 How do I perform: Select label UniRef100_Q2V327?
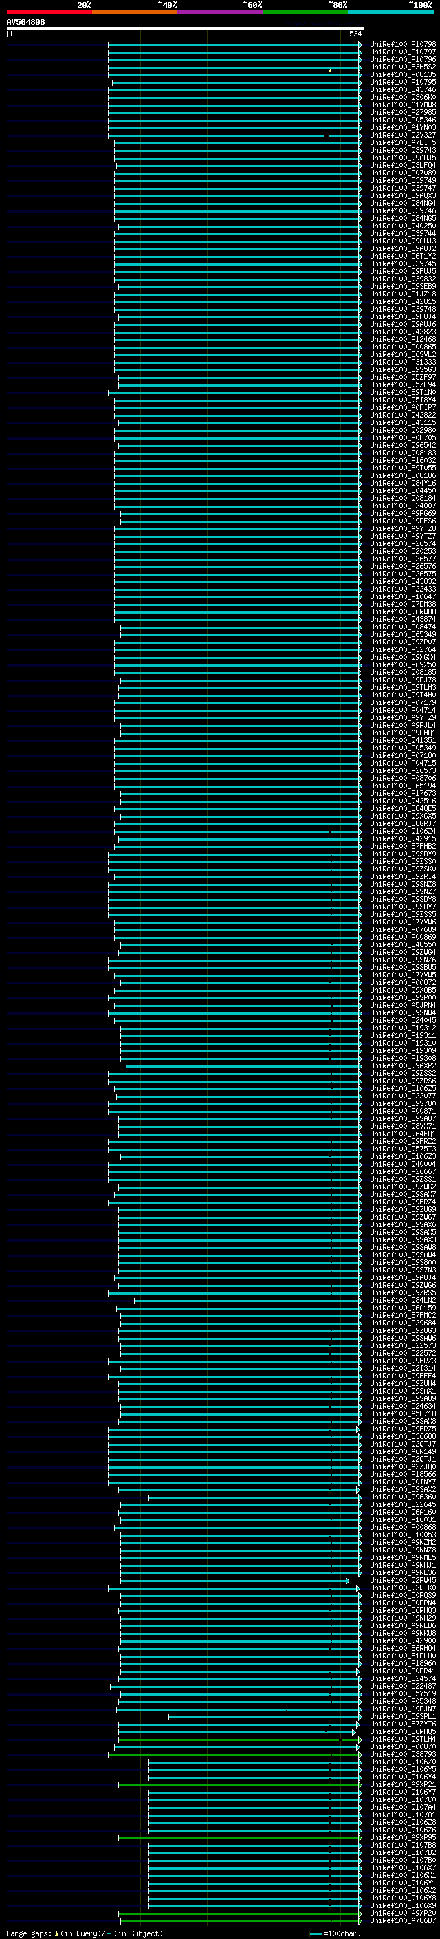click(x=403, y=136)
